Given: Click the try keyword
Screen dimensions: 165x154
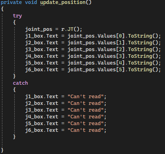Looking at the screenshot, I should [17, 16].
